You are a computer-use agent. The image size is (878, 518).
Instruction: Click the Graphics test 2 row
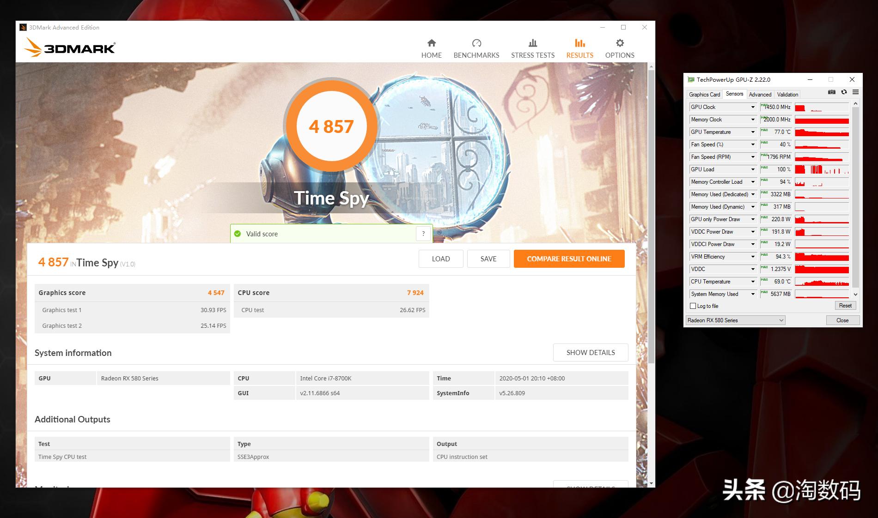click(132, 325)
